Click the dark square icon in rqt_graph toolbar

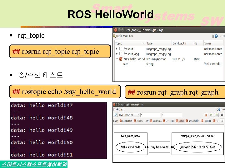tap(222, 115)
